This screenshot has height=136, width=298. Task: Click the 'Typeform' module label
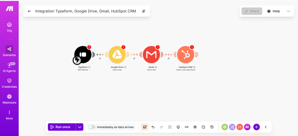click(83, 67)
